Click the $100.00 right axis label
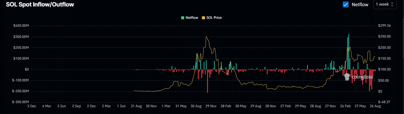This screenshot has height=114, width=404. click(384, 70)
